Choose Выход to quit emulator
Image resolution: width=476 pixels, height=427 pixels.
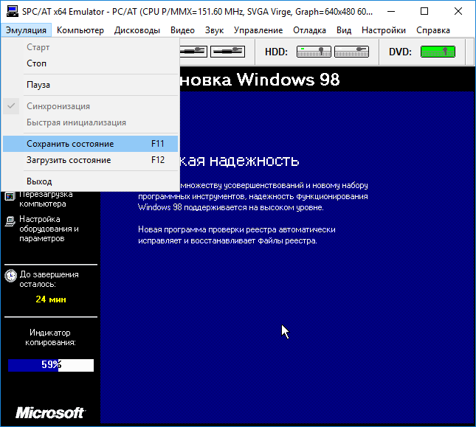[90, 181]
